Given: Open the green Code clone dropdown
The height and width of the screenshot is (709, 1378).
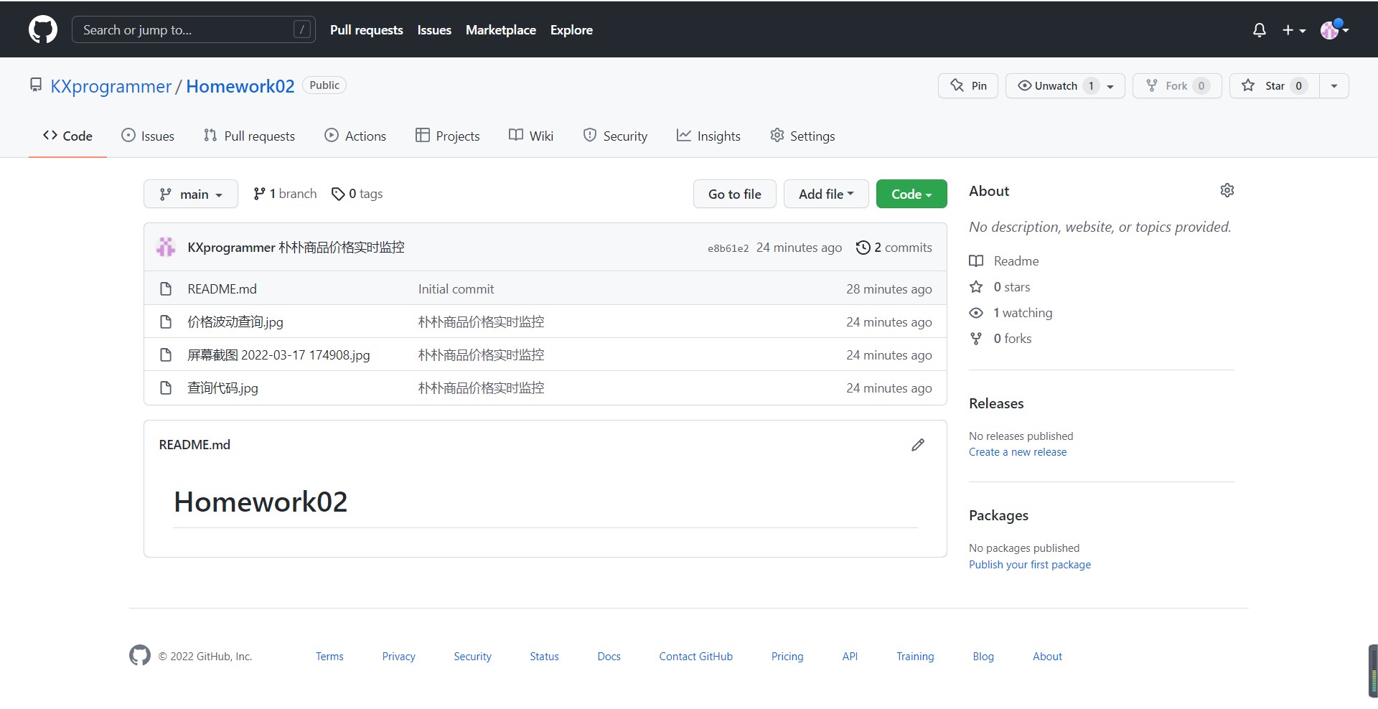Looking at the screenshot, I should (x=911, y=194).
